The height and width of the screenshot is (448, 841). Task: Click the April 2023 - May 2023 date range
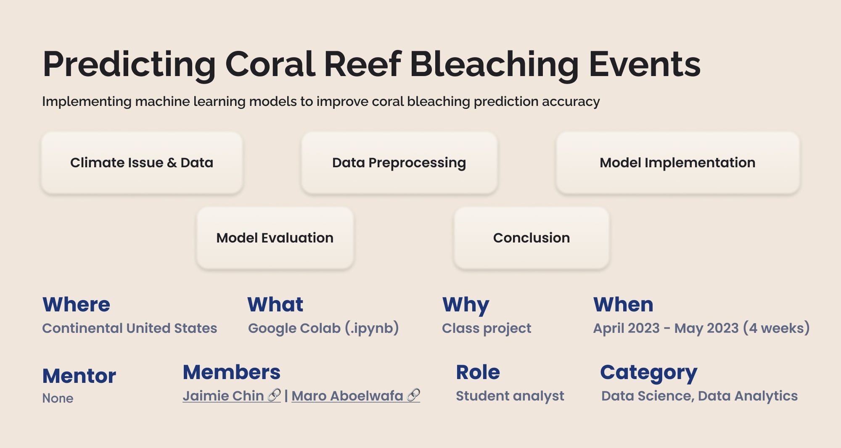tap(701, 328)
